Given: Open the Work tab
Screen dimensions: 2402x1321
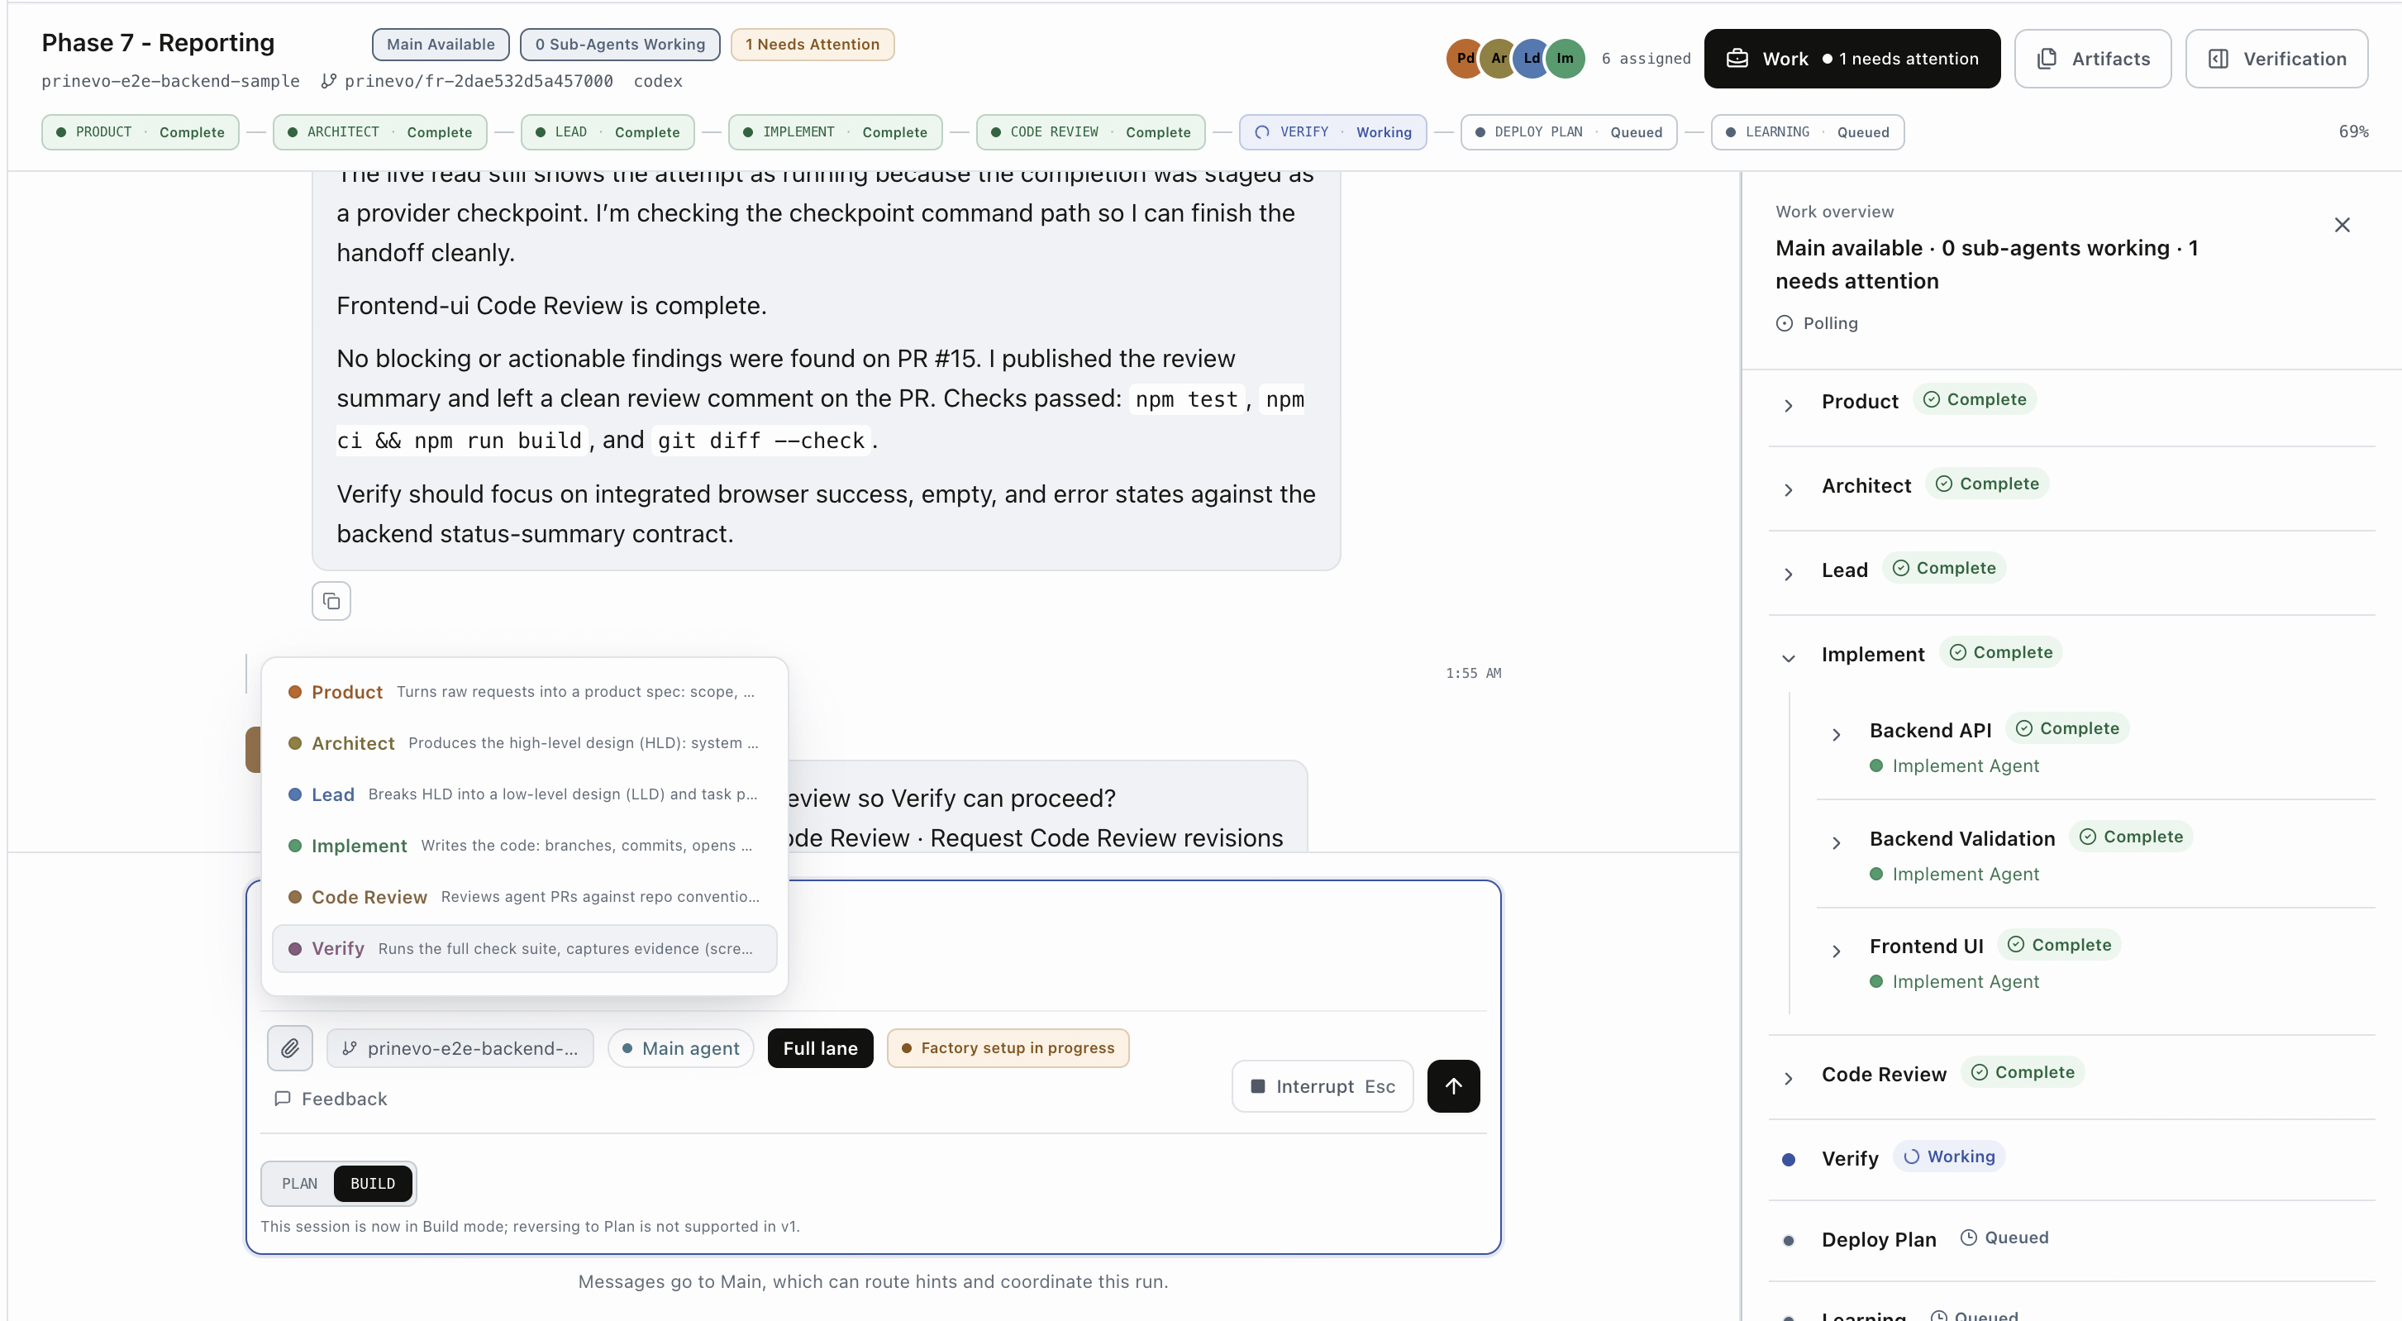Looking at the screenshot, I should (x=1852, y=59).
